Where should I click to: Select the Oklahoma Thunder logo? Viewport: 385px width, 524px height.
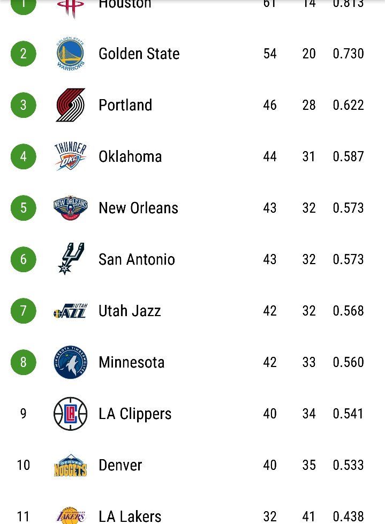click(x=71, y=156)
